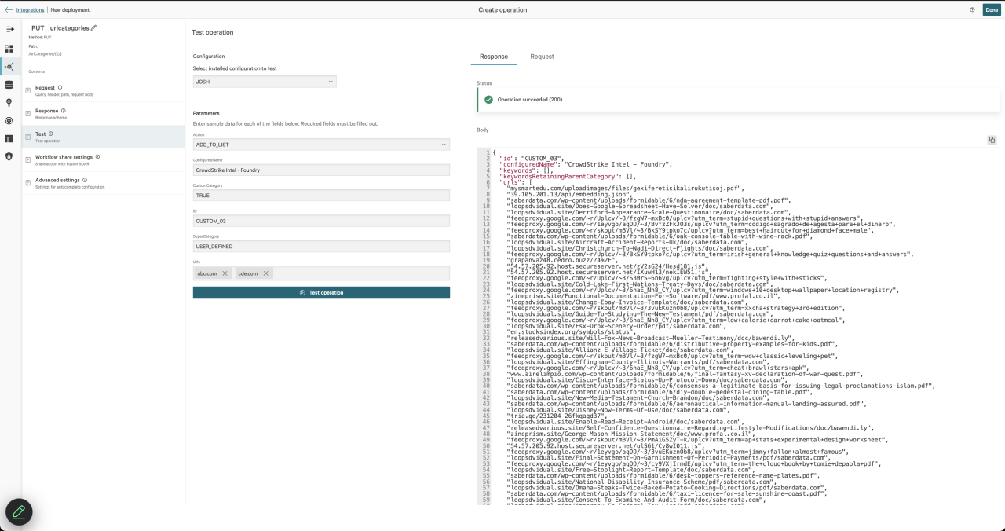Open the Request contents section
Viewport: 1005px width, 531px height.
104,90
